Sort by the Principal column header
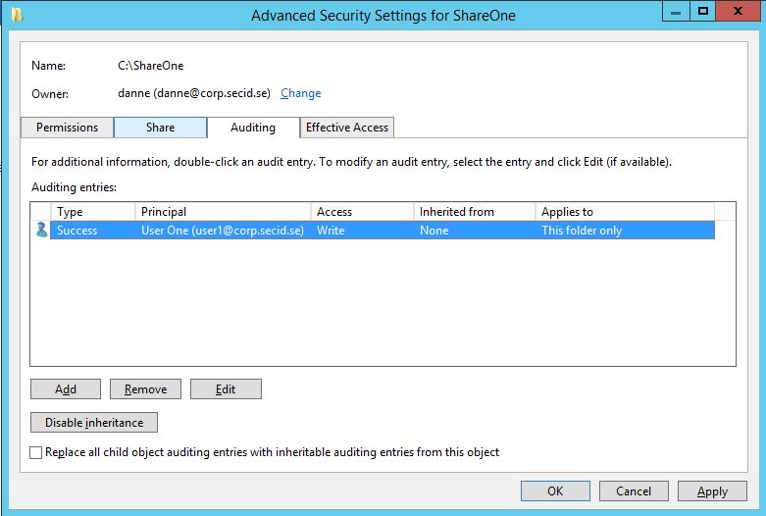Screen dimensions: 766x516 (x=224, y=212)
